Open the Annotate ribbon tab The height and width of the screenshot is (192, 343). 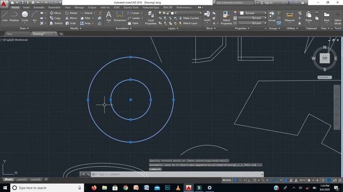pos(39,7)
